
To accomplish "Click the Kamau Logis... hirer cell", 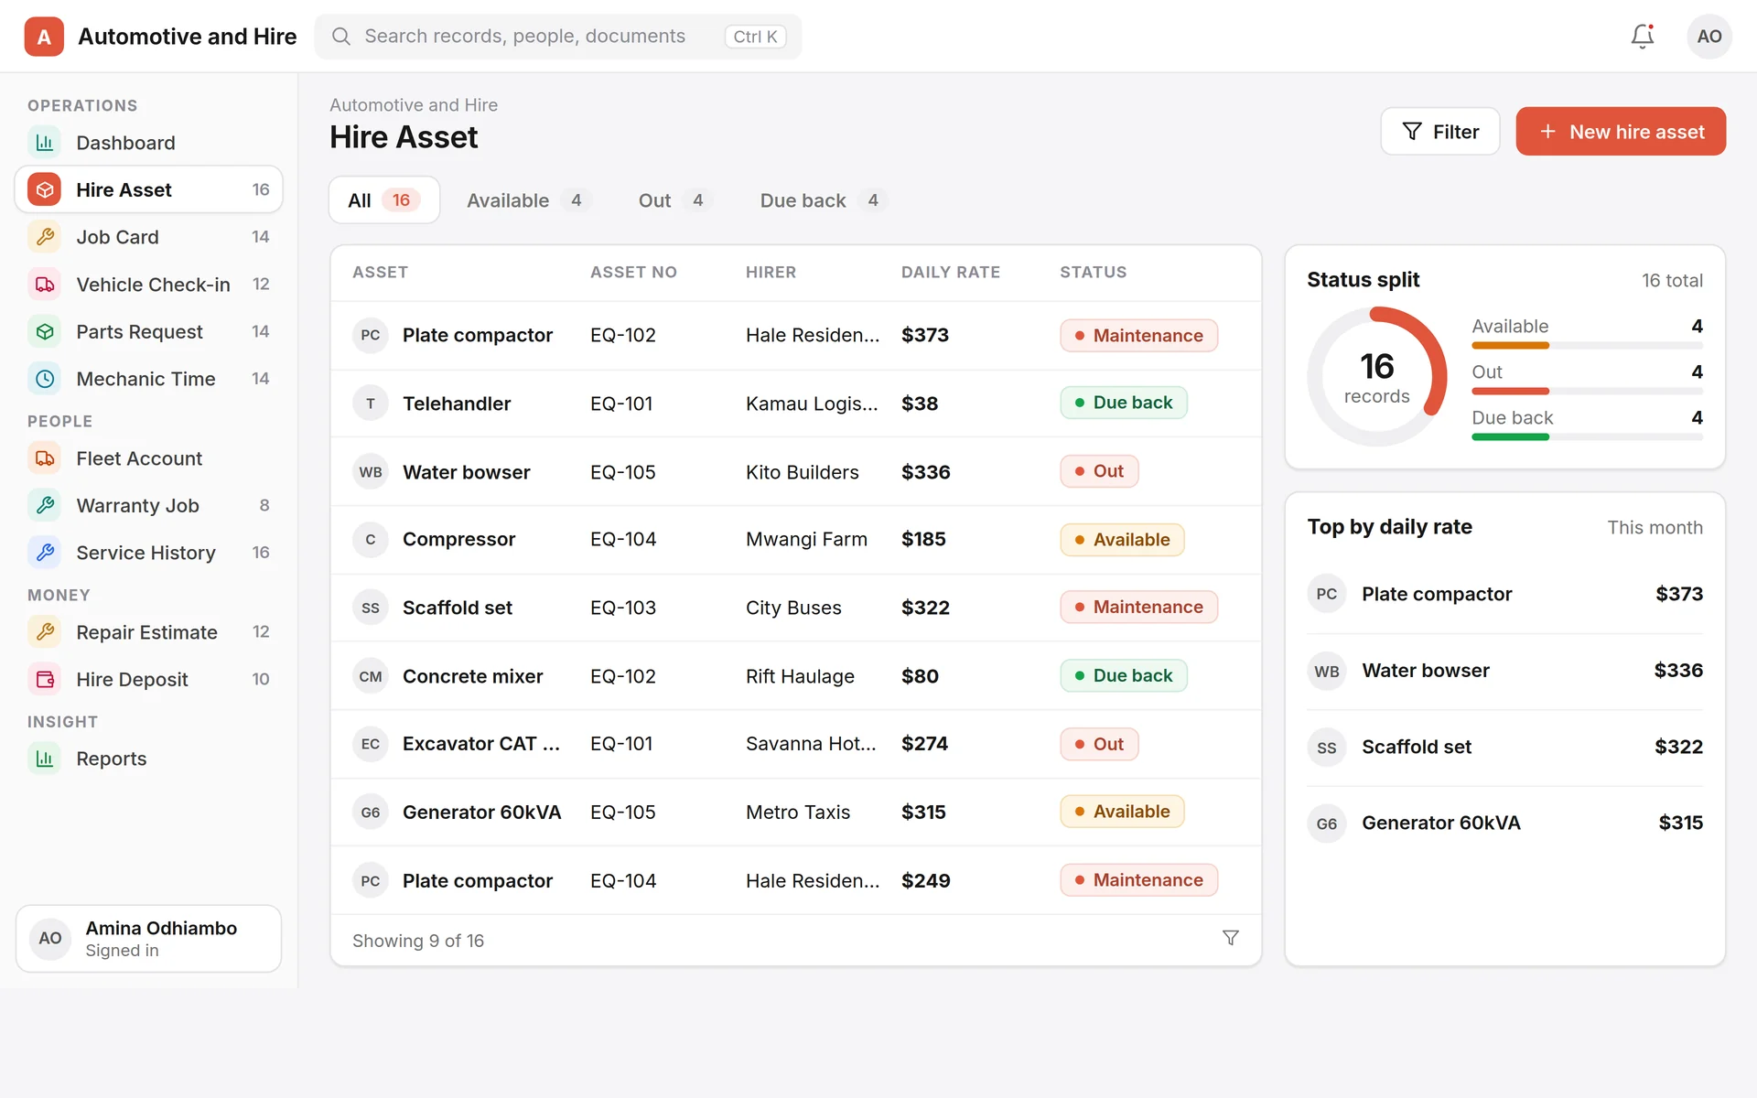I will tap(812, 404).
